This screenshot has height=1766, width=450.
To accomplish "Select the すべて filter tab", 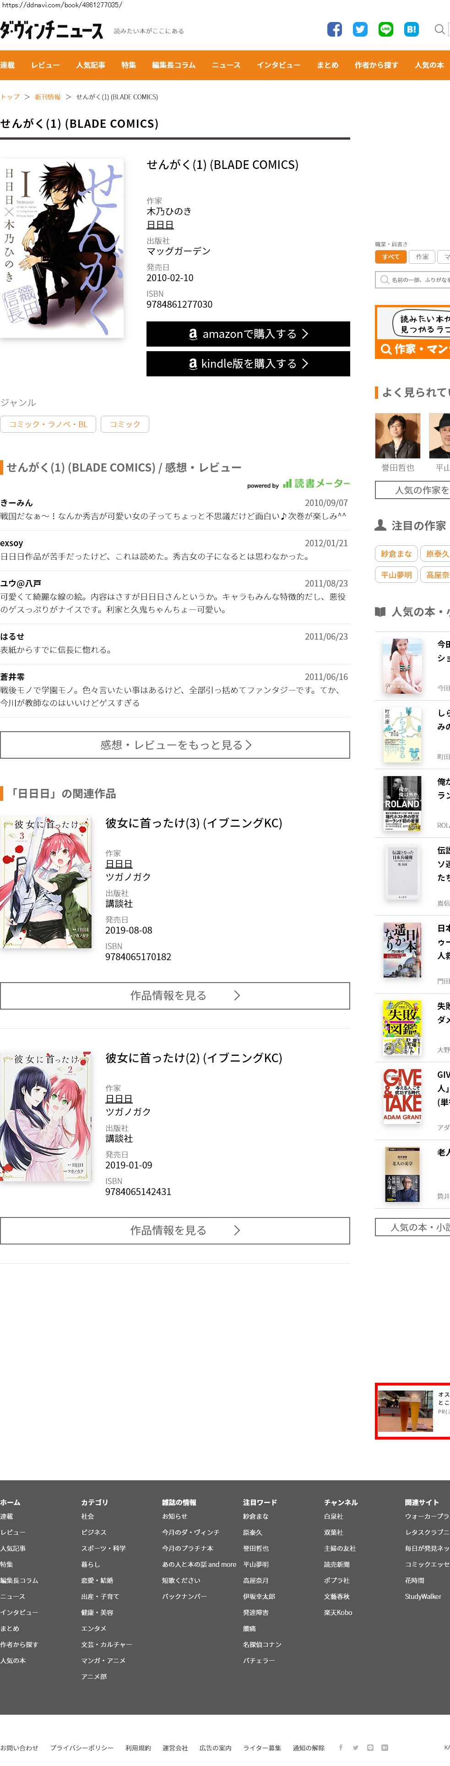I will pos(391,257).
